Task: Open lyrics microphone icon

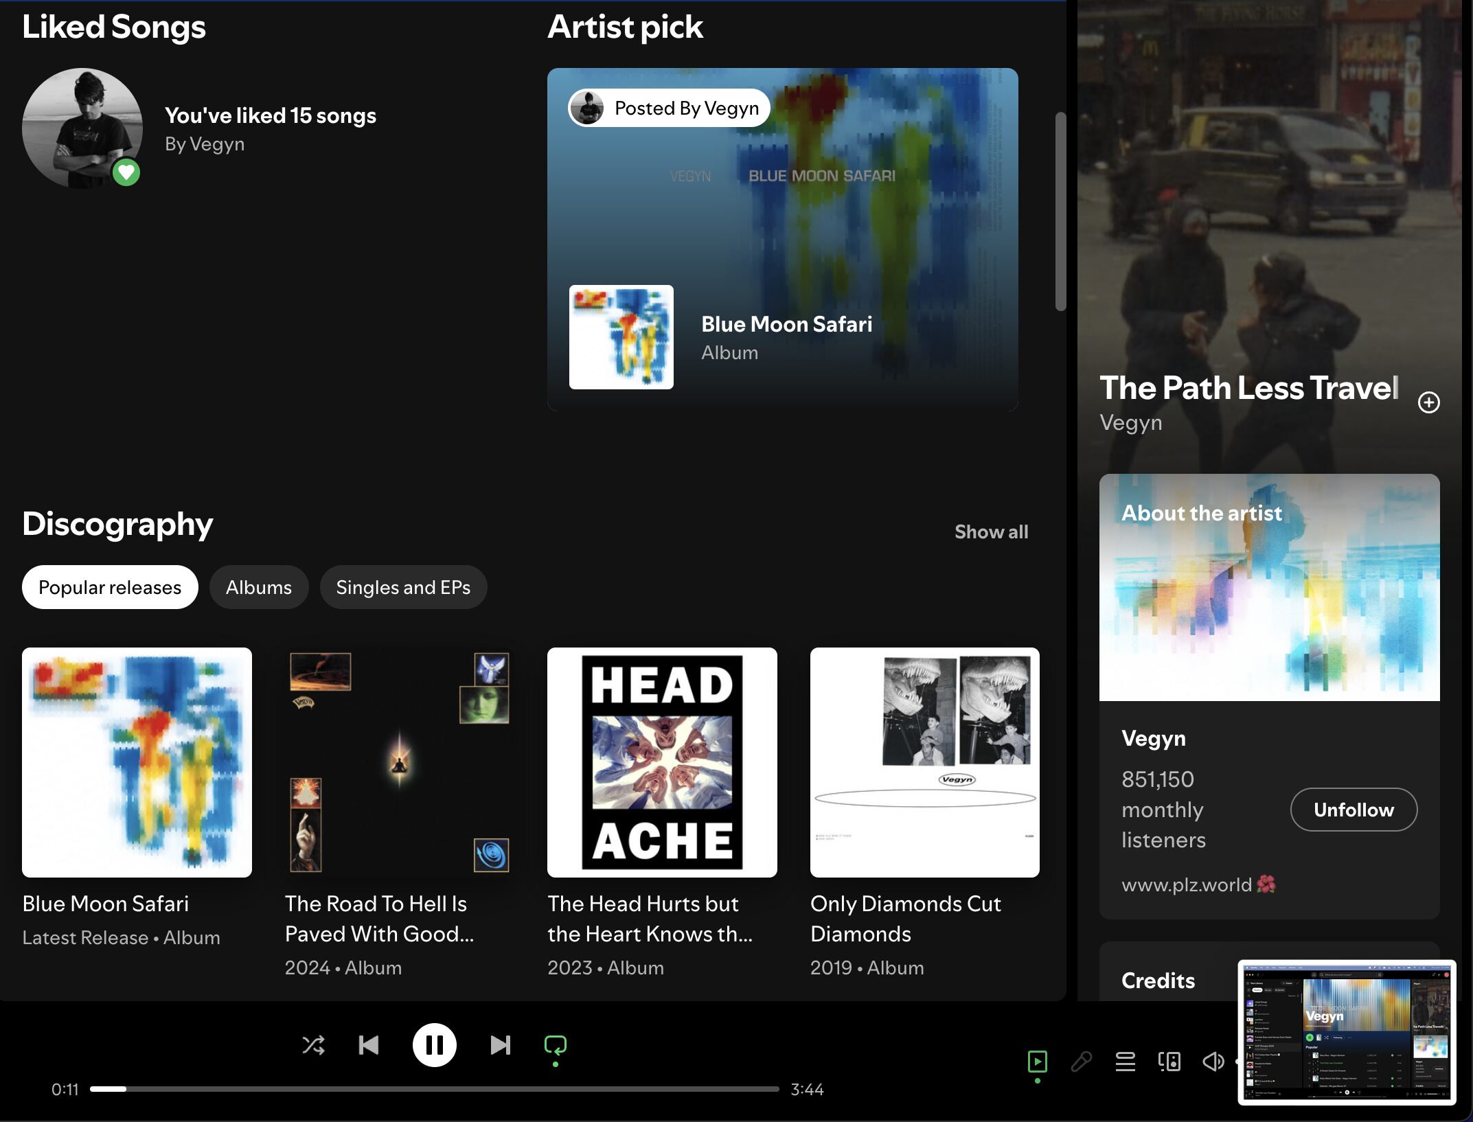Action: (x=1082, y=1062)
